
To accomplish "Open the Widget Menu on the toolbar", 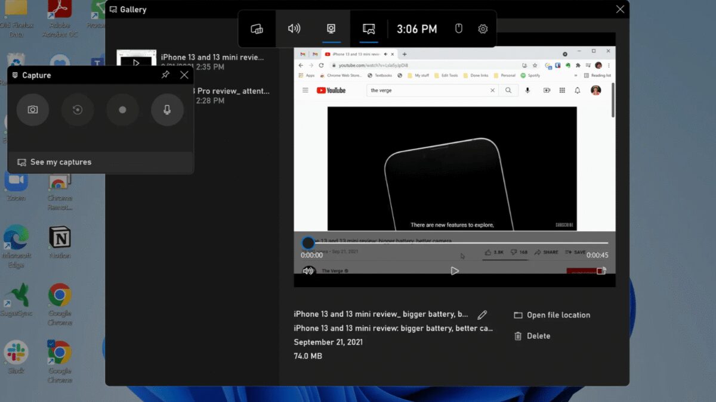I will [257, 28].
